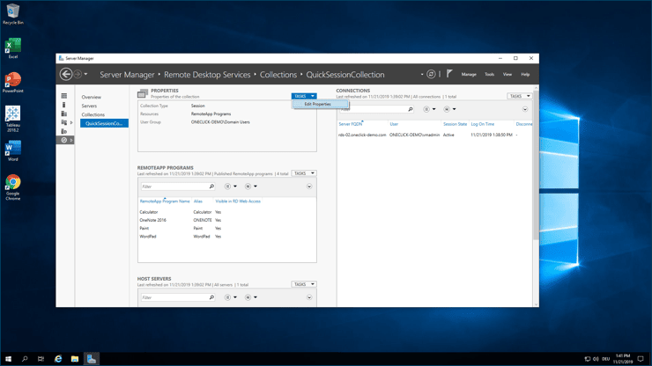The width and height of the screenshot is (652, 366).
Task: Click the Remote Desktop Services sidebar icon
Action: point(64,140)
